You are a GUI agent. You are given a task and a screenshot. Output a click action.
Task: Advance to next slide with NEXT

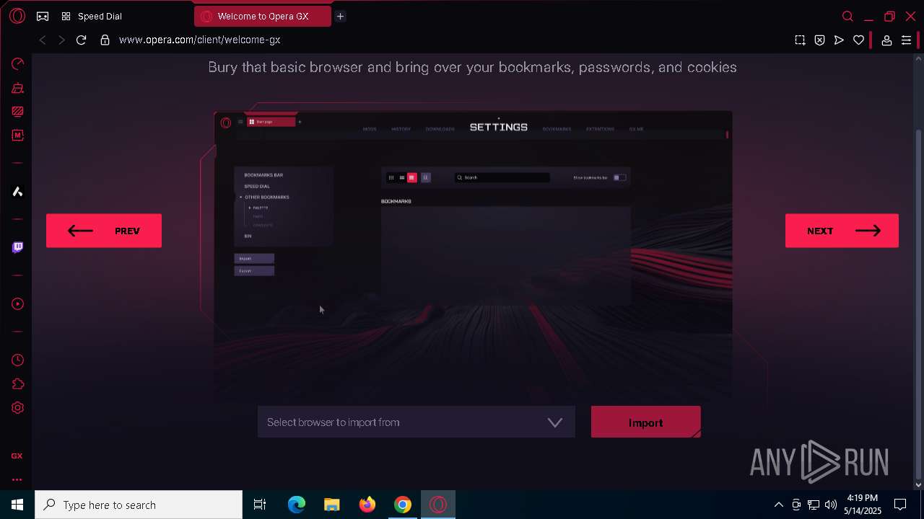(842, 231)
